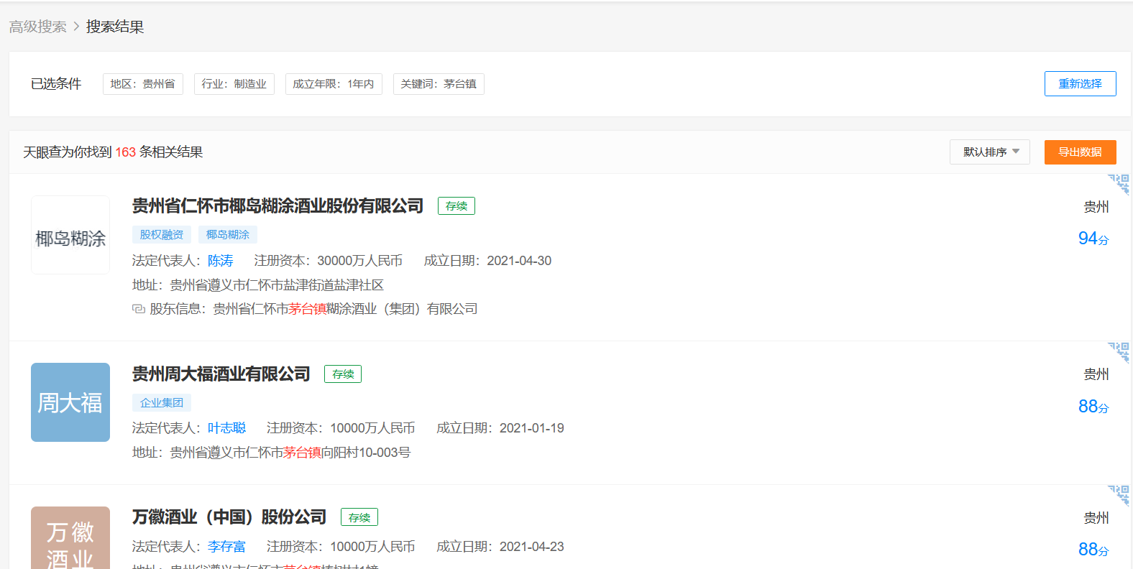Viewport: 1133px width, 569px height.
Task: Click filter tag 地区：贵州省
Action: click(x=142, y=84)
